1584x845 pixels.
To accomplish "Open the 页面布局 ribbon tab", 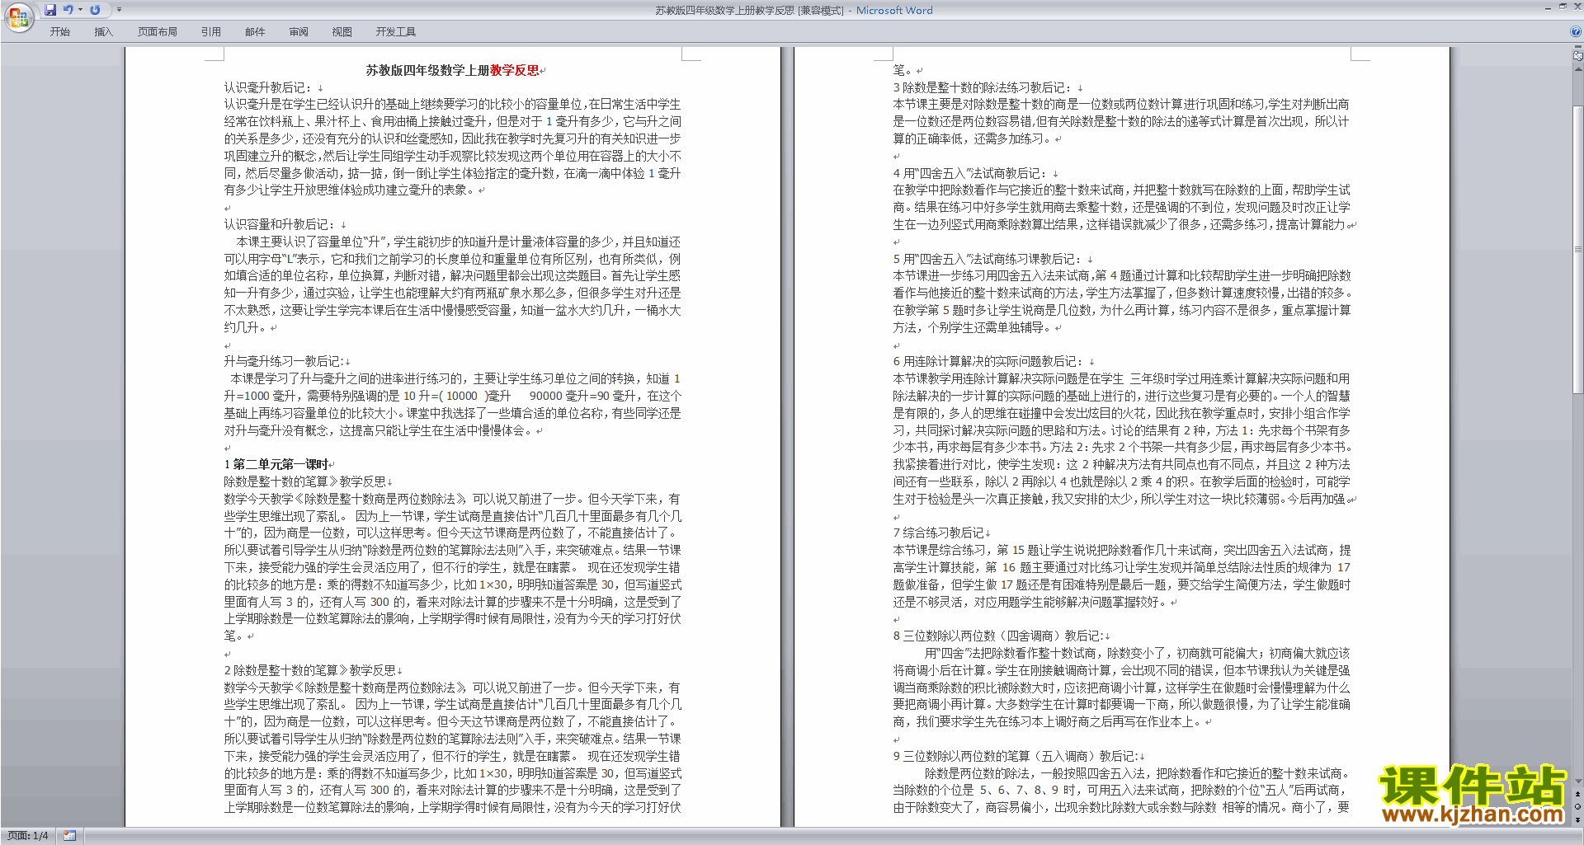I will tap(158, 32).
